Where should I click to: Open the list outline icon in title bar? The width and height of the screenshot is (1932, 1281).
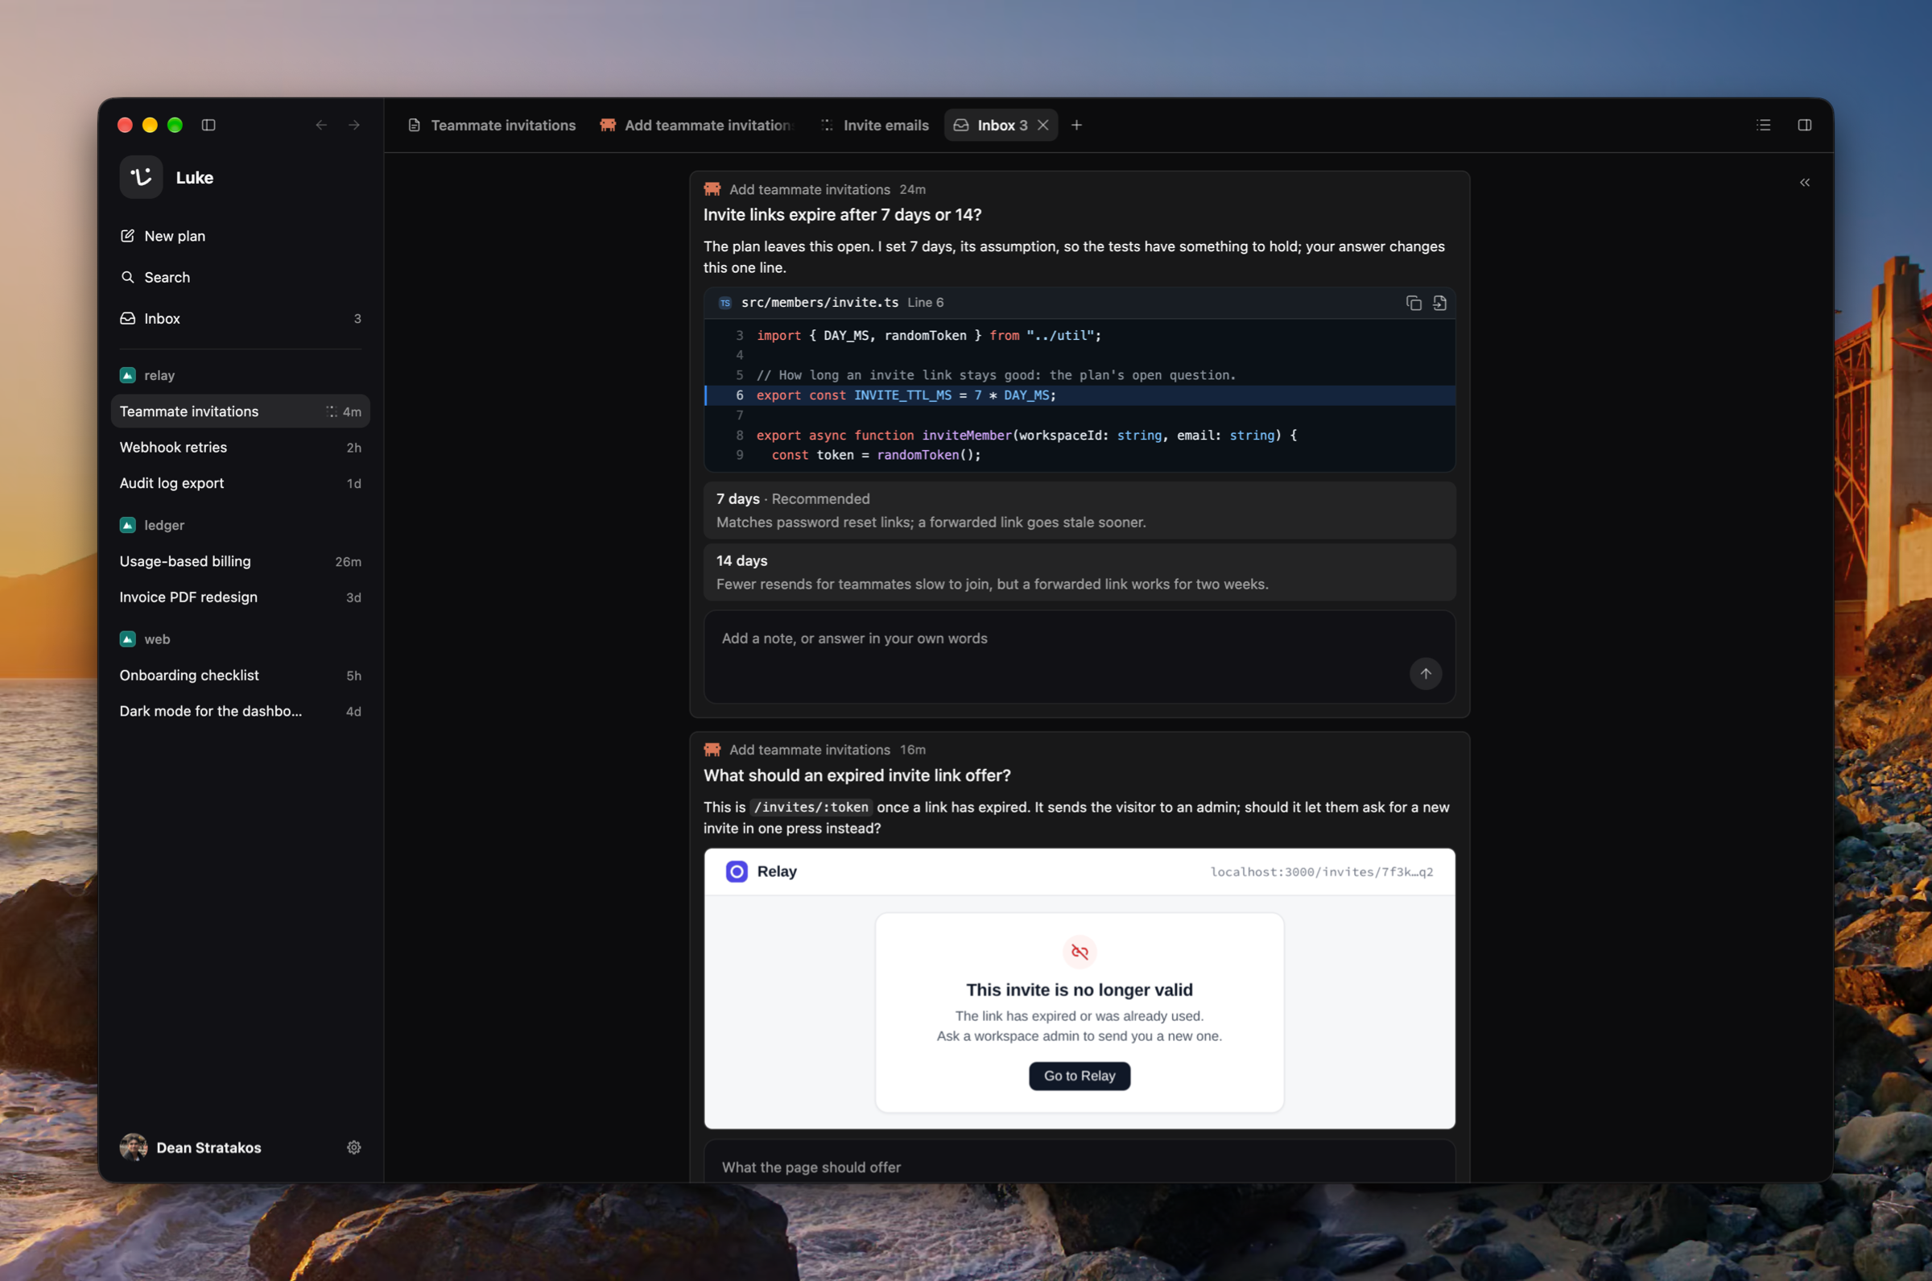(x=1763, y=125)
